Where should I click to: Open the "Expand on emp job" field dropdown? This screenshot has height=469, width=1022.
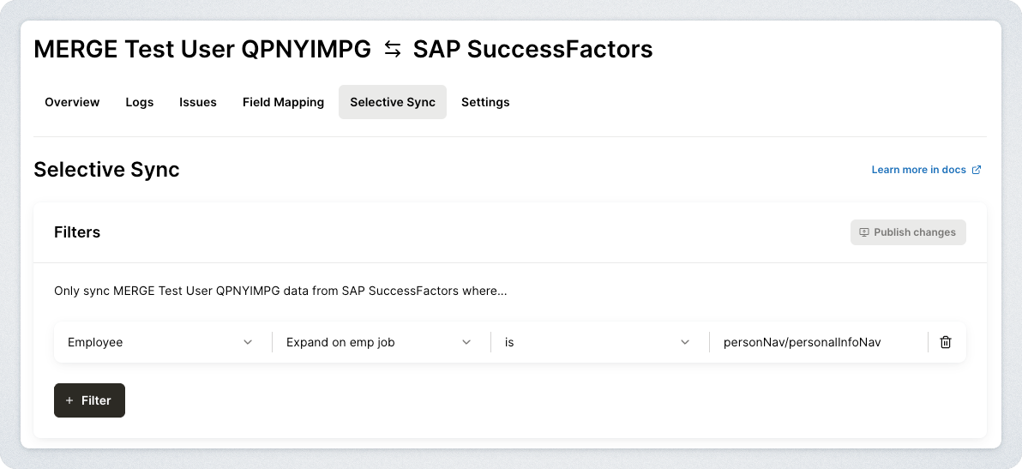coord(373,342)
